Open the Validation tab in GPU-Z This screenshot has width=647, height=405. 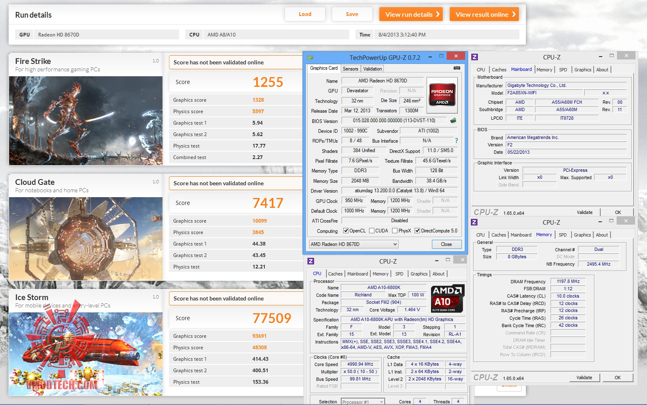[372, 69]
